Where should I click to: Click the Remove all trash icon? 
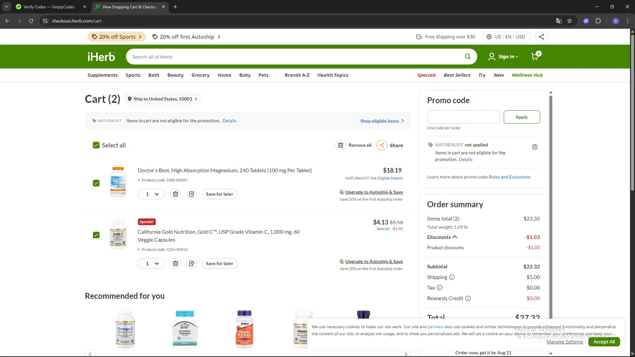coord(341,145)
